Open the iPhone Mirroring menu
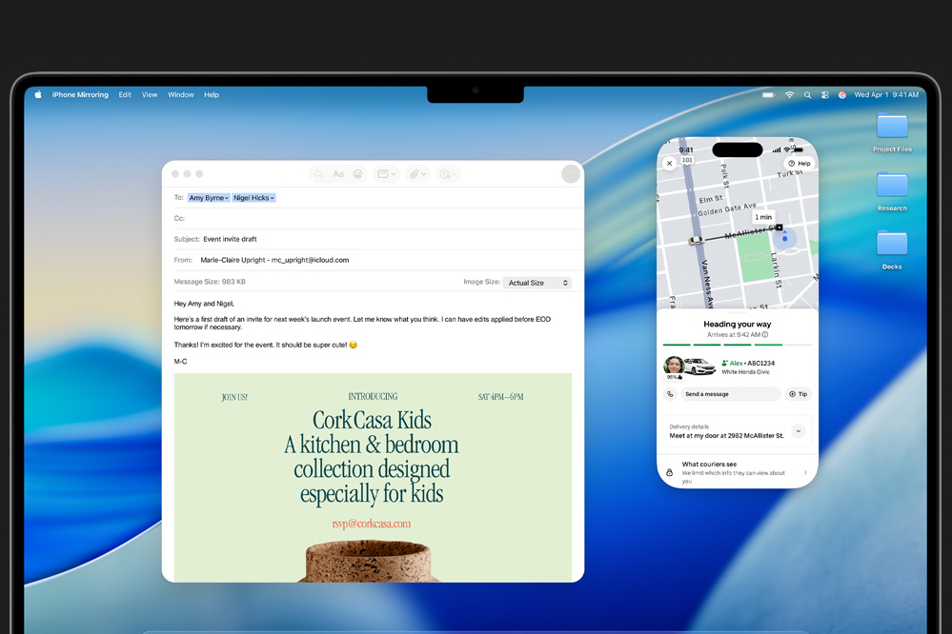The height and width of the screenshot is (634, 952). click(80, 94)
